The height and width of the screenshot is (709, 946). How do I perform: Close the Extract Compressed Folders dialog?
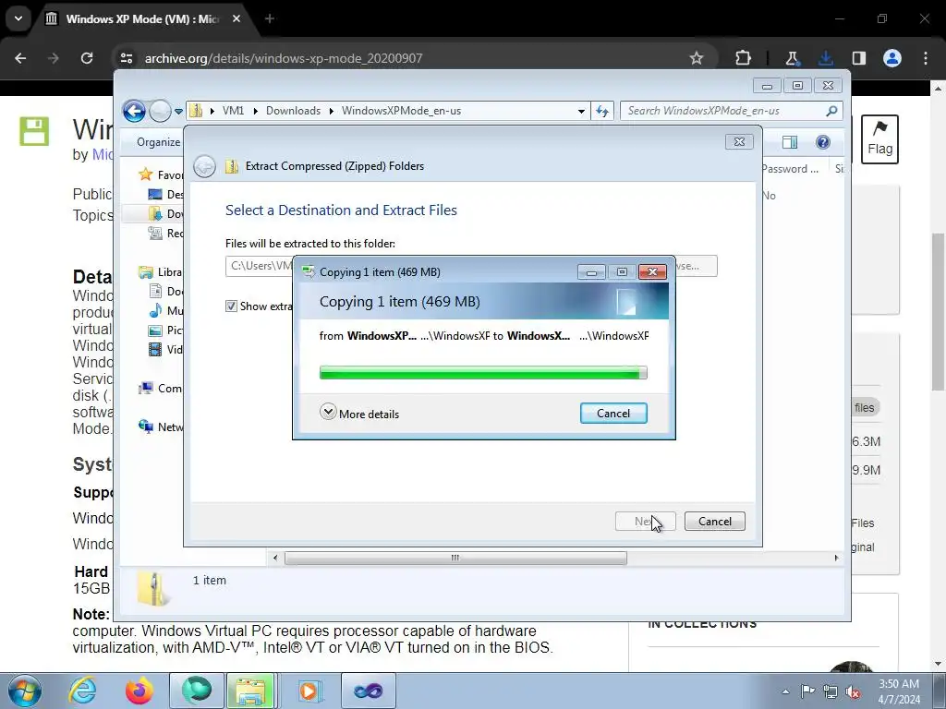[739, 141]
